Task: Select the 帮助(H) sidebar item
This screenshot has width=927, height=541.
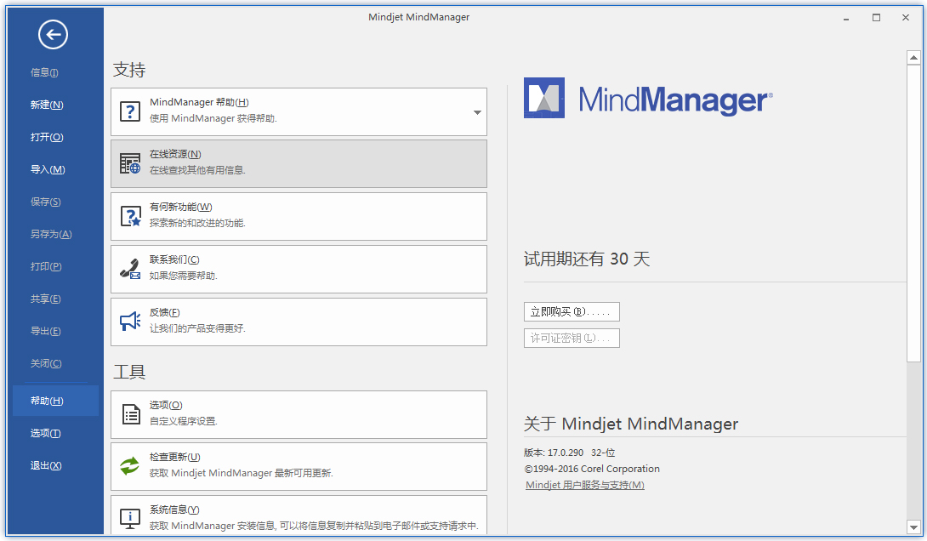Action: coord(55,401)
